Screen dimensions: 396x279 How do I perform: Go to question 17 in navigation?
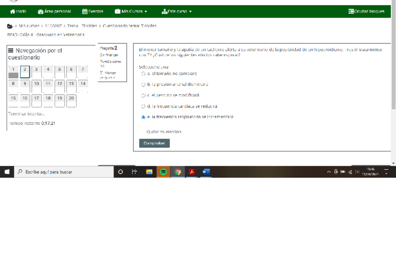(x=36, y=101)
